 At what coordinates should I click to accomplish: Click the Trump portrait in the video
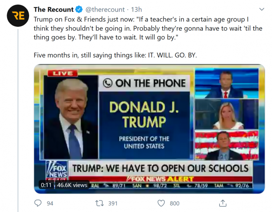click(71, 116)
